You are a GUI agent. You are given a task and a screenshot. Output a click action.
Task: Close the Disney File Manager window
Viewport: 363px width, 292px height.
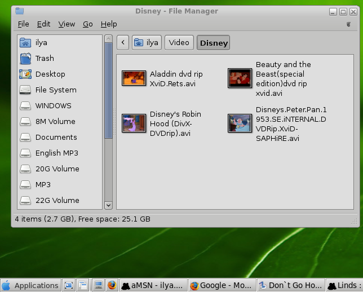[x=353, y=12]
